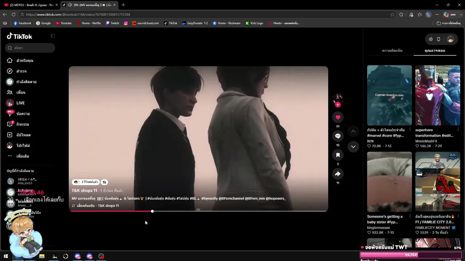The height and width of the screenshot is (261, 465).
Task: Follow creator with the red plus badge
Action: 338,105
